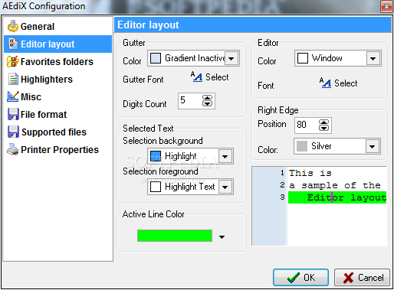Click the Right Edge Position spinner
This screenshot has width=394, height=290.
[323, 125]
